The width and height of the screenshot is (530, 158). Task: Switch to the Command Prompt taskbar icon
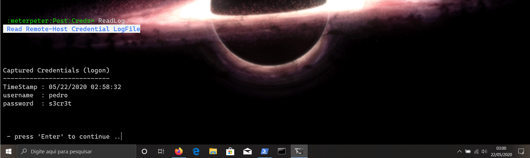(x=282, y=151)
